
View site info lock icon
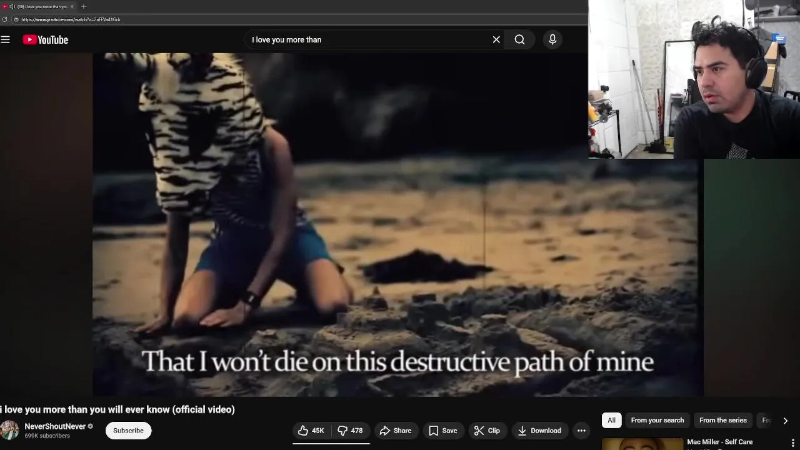pyautogui.click(x=16, y=19)
